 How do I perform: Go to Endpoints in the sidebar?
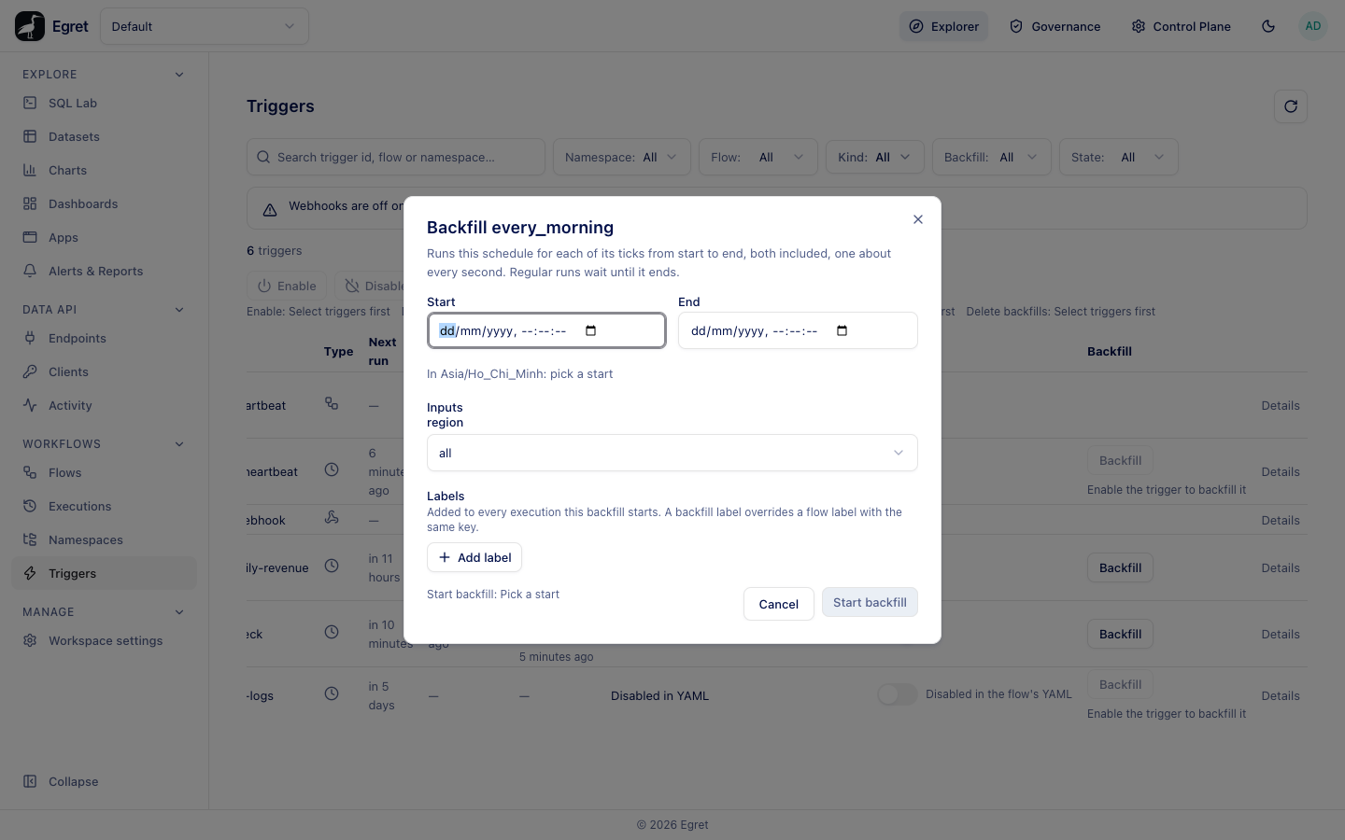point(105,339)
